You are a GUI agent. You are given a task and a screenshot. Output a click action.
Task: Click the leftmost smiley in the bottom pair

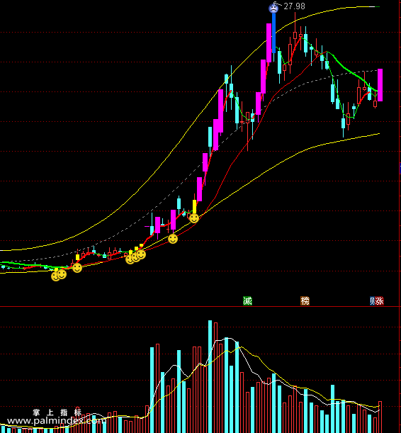click(x=55, y=276)
